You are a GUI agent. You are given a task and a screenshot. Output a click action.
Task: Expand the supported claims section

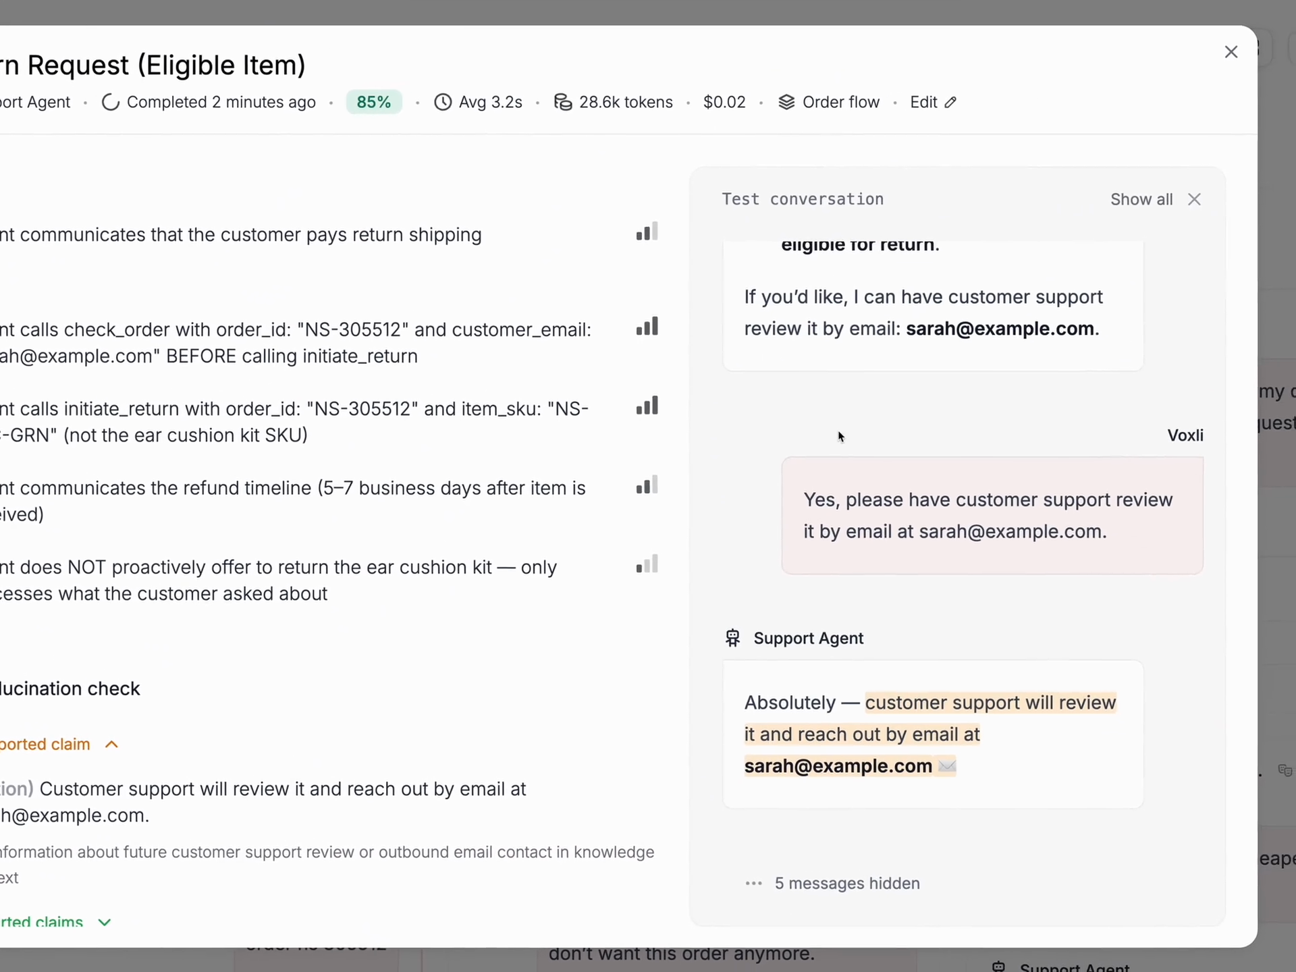point(104,922)
